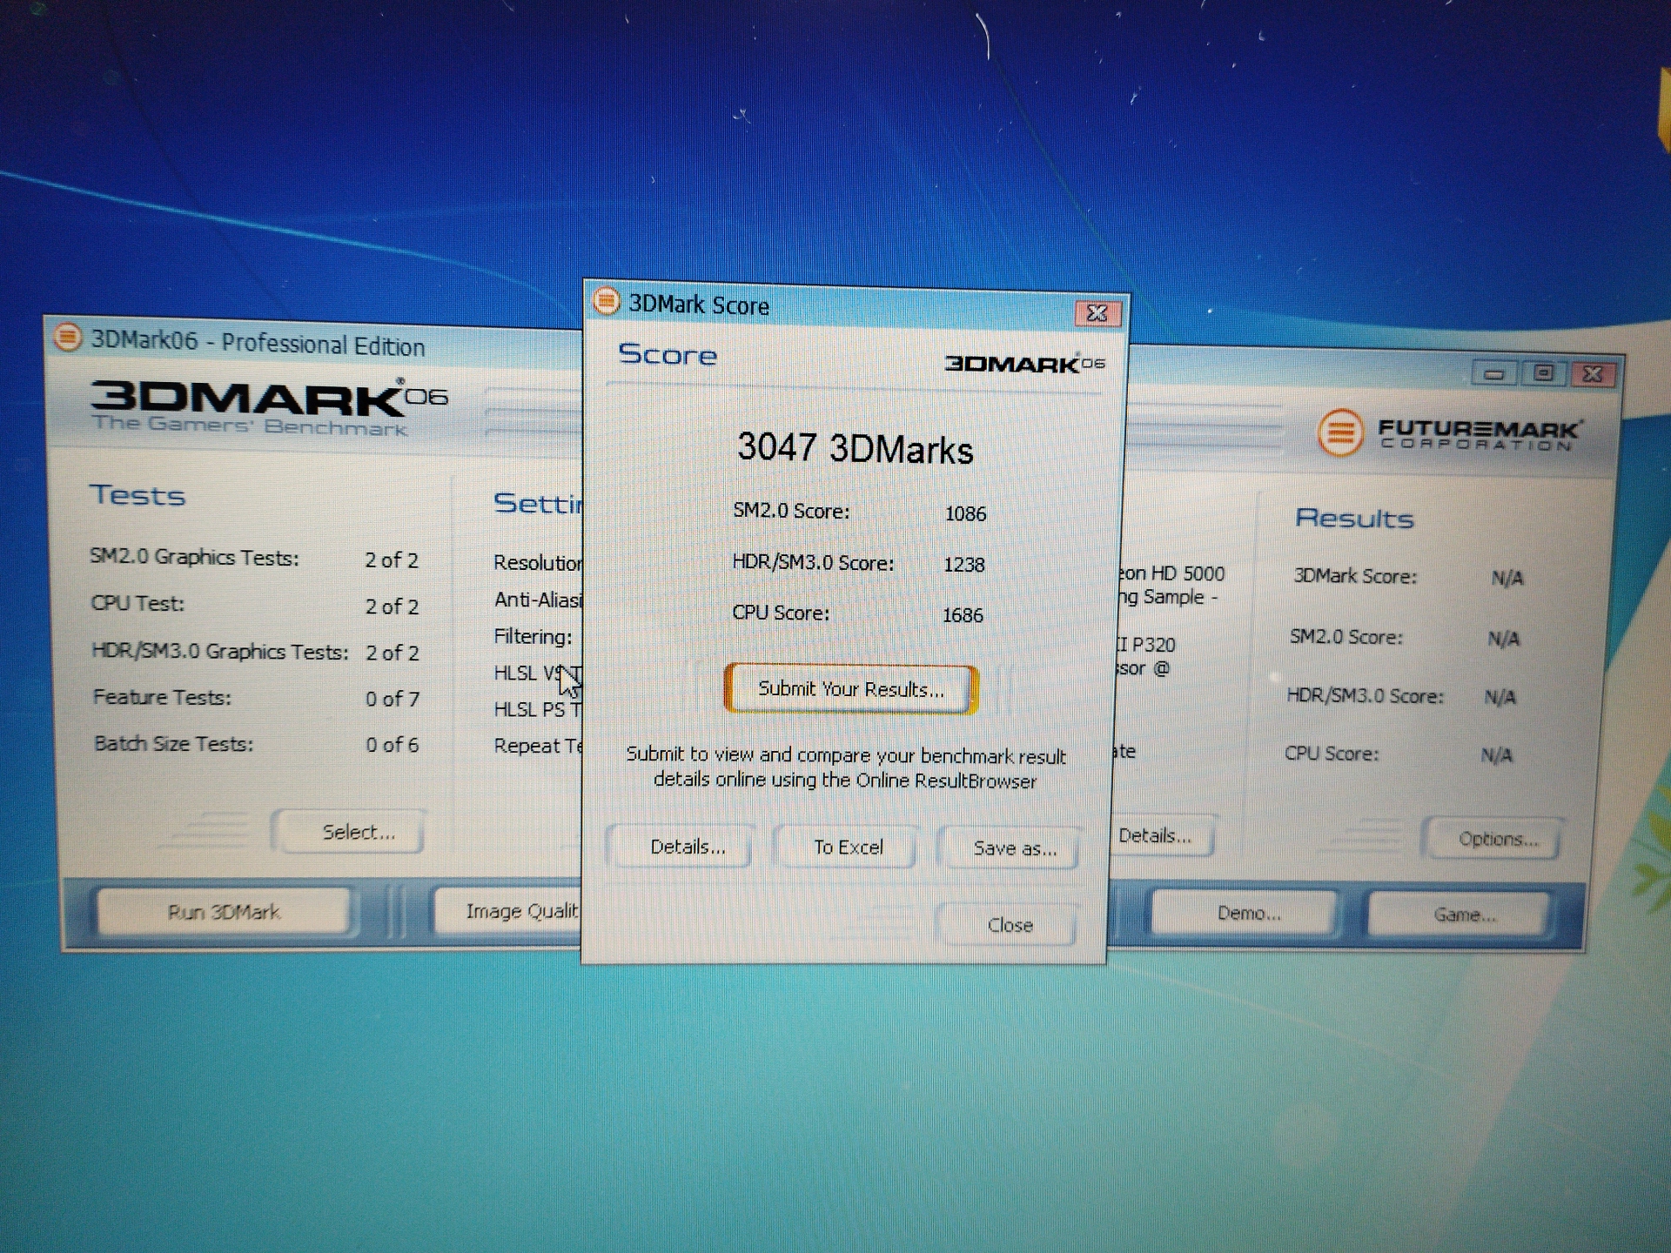Click Run 3DMark button in main window
This screenshot has width=1671, height=1253.
click(224, 912)
